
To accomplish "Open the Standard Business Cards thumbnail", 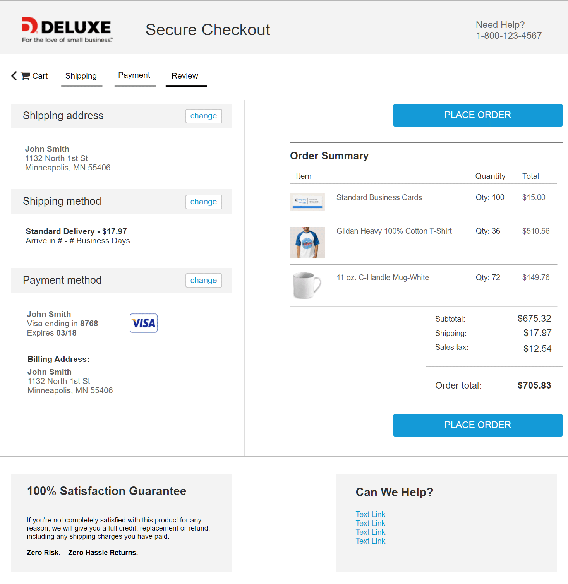I will click(x=307, y=202).
